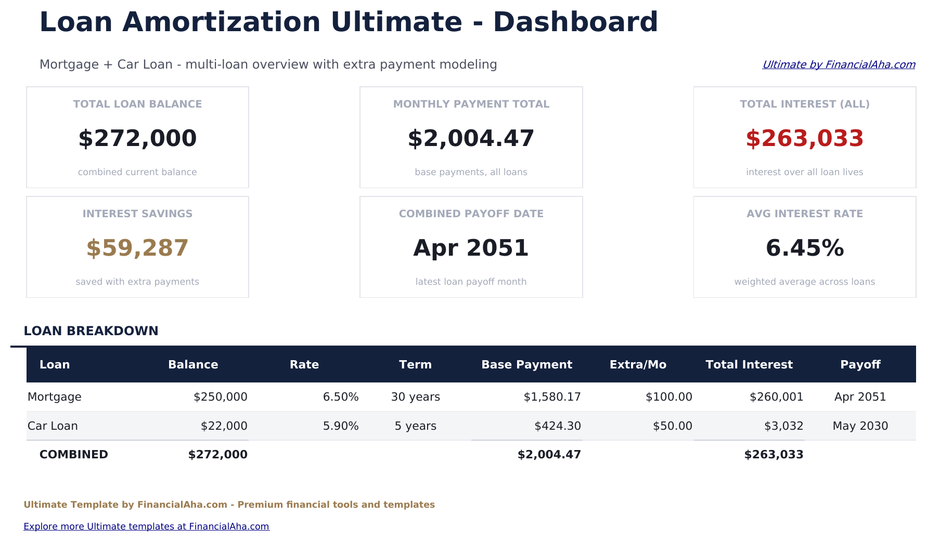Image resolution: width=927 pixels, height=542 pixels.
Task: Click the Total Interest column header
Action: point(749,364)
